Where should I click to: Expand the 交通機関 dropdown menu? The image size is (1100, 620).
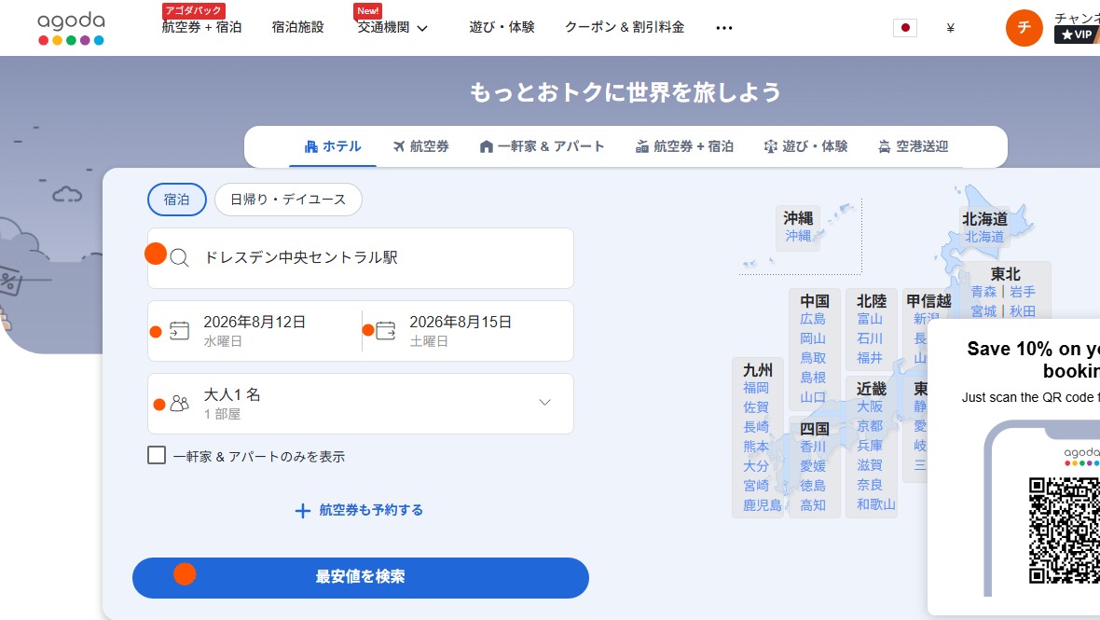point(392,27)
